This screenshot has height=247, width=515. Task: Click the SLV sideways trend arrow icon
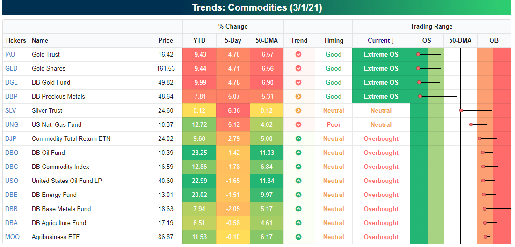tap(298, 110)
